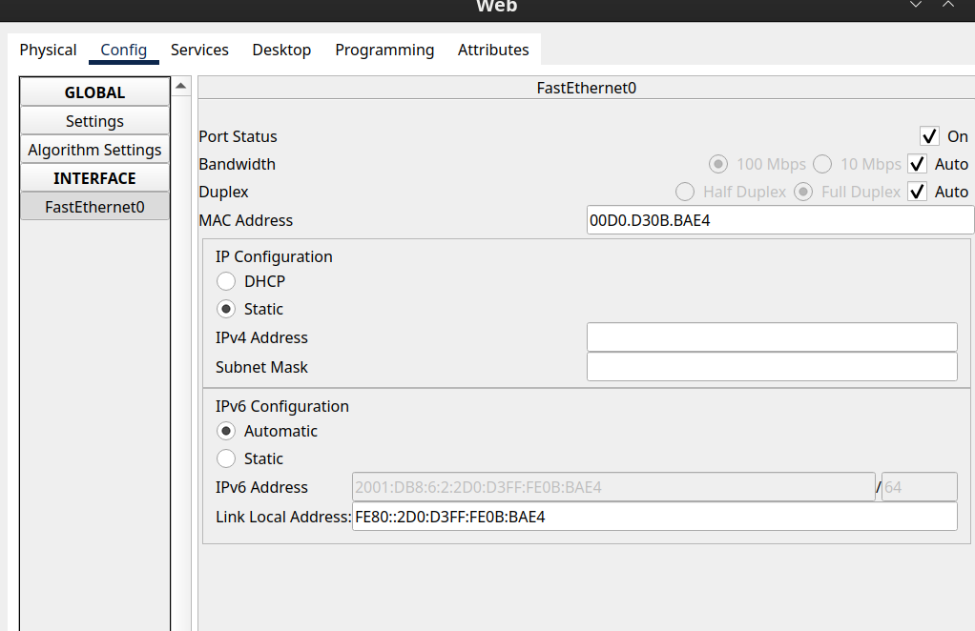Click the IPv4 Address input field
Image resolution: width=975 pixels, height=631 pixels.
(x=771, y=337)
